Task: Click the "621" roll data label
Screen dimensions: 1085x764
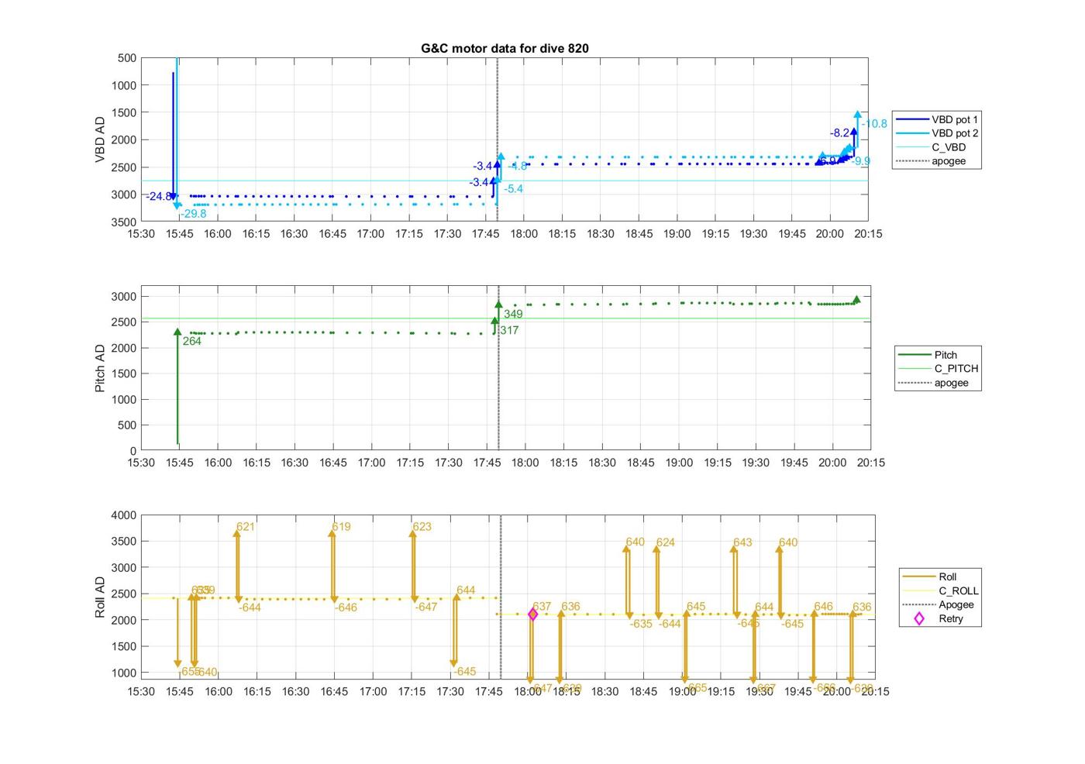Action: click(245, 527)
